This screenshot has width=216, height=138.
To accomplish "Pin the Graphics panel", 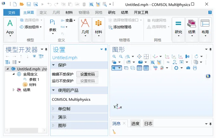I will [210, 50].
